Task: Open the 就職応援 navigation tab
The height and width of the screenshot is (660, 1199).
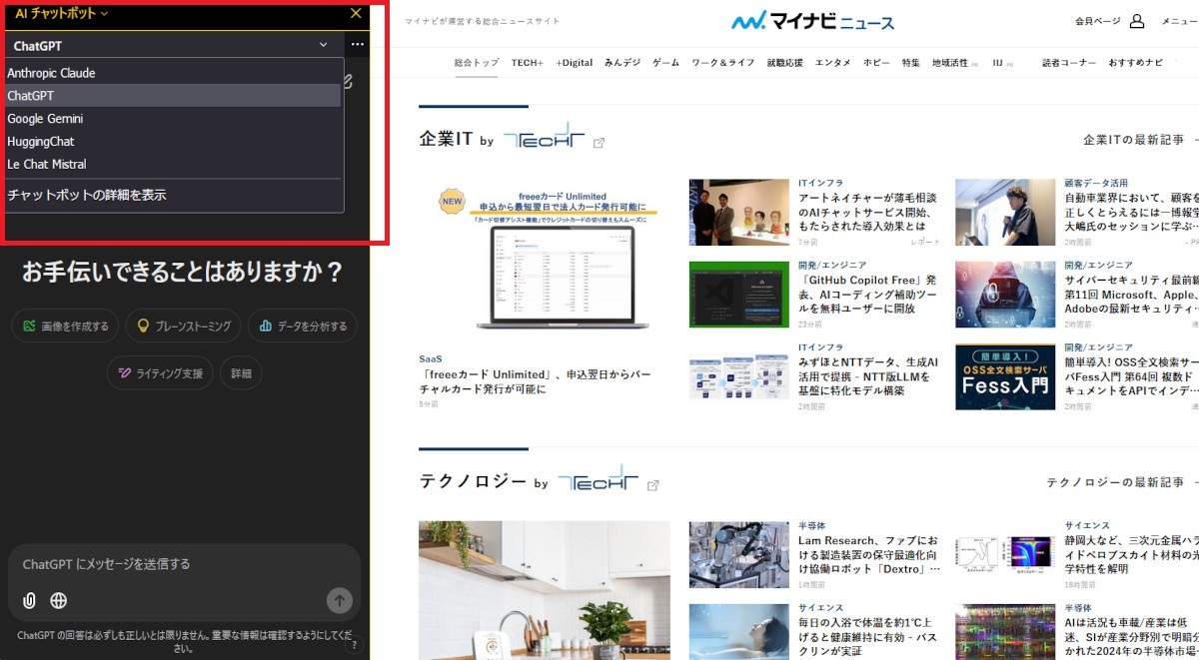Action: [x=785, y=63]
